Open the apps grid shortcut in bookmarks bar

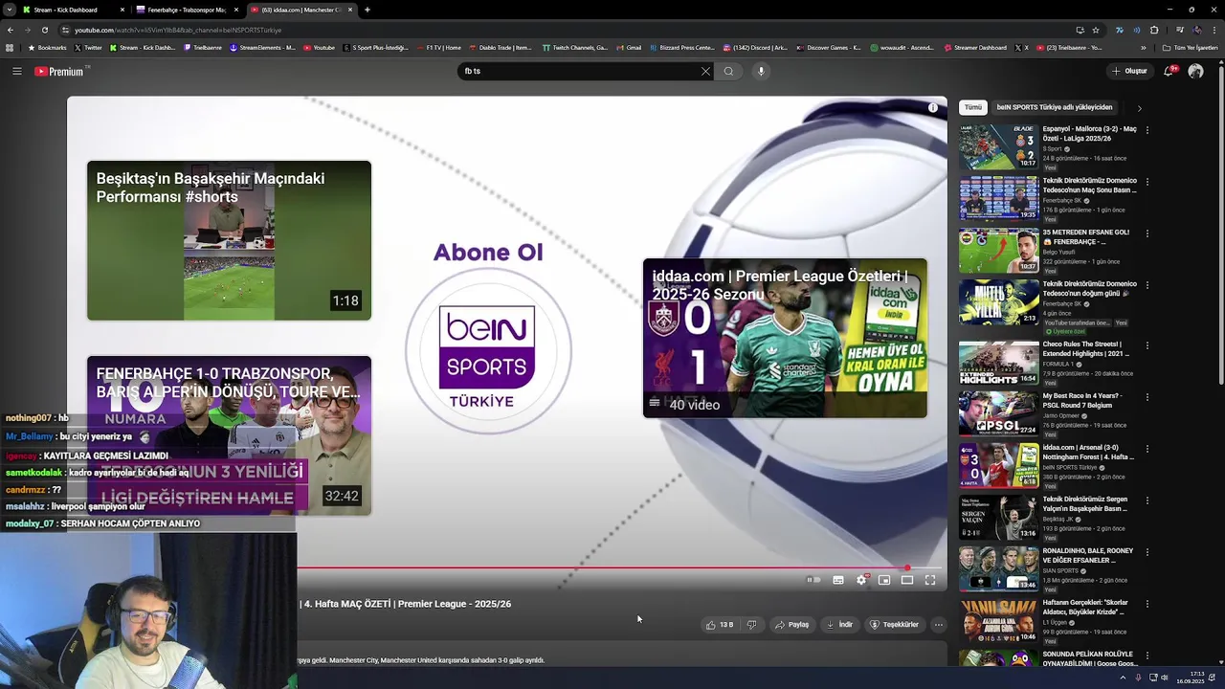(x=10, y=48)
